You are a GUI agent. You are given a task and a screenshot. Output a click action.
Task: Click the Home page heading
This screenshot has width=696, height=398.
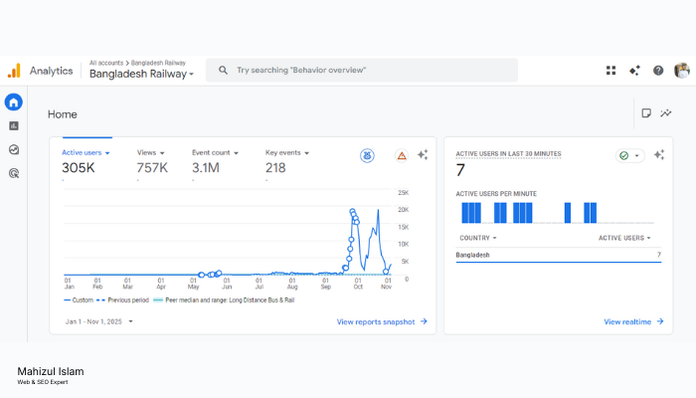click(x=62, y=114)
